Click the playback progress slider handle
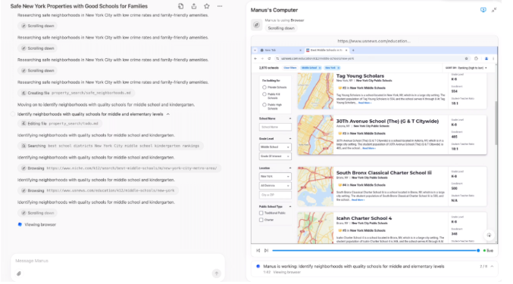513x284 pixels. [x=478, y=251]
